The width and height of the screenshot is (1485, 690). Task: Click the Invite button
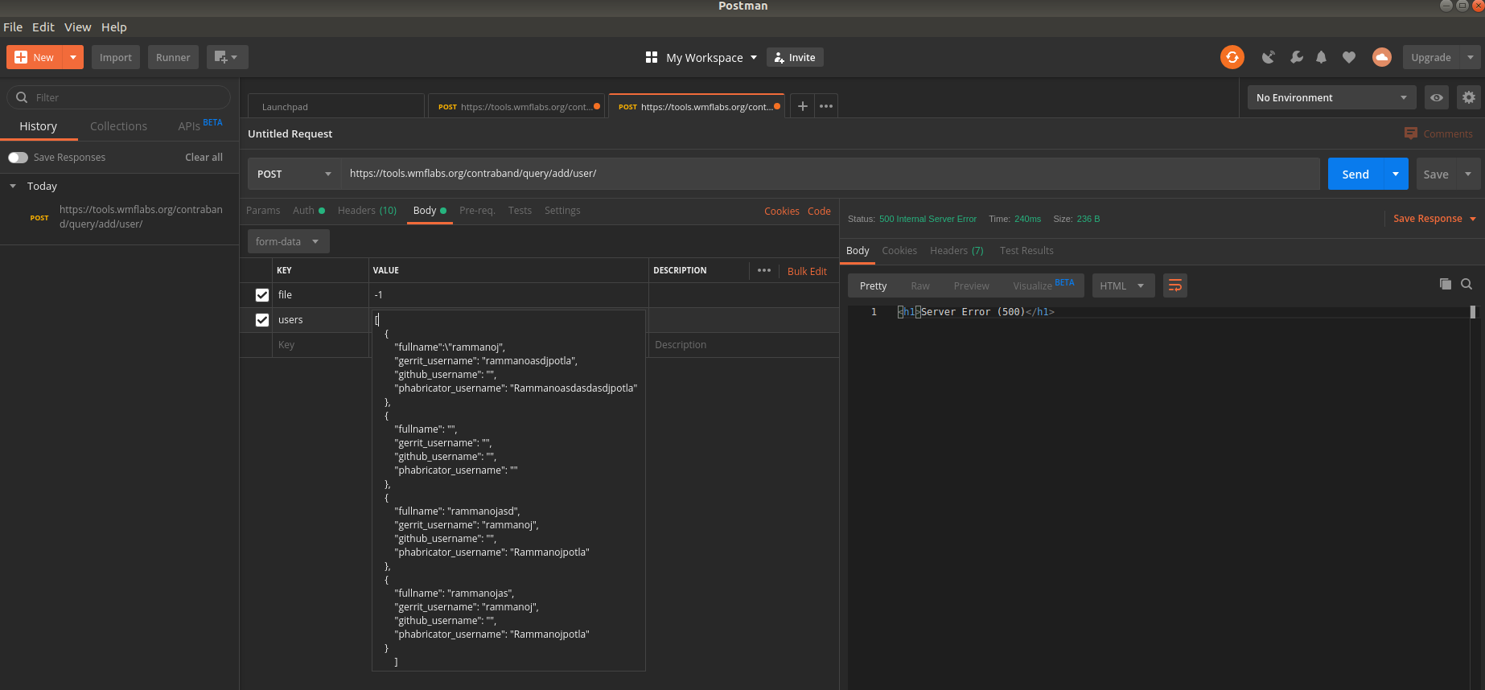[795, 57]
